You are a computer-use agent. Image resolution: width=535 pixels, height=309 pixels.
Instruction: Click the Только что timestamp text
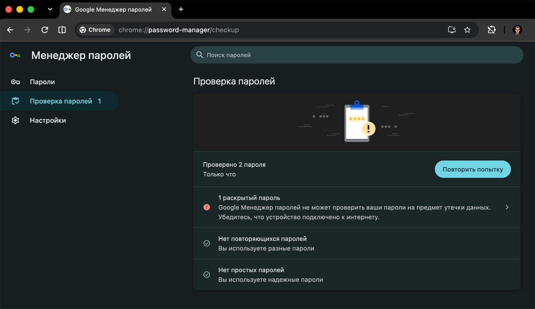point(219,174)
